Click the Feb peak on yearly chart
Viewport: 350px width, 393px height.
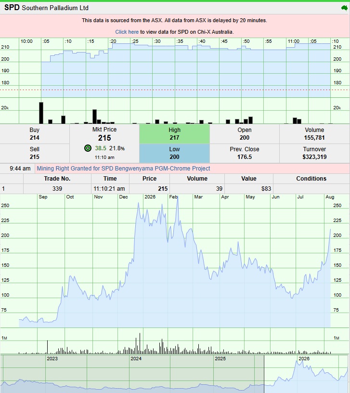[178, 198]
